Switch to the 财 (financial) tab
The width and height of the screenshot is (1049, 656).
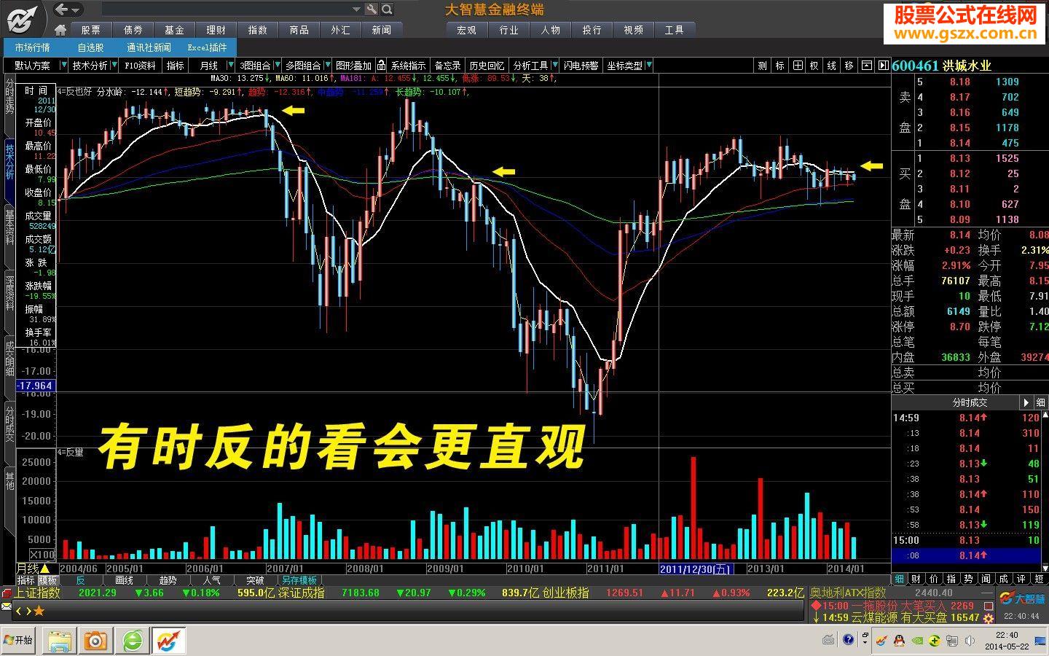click(917, 578)
